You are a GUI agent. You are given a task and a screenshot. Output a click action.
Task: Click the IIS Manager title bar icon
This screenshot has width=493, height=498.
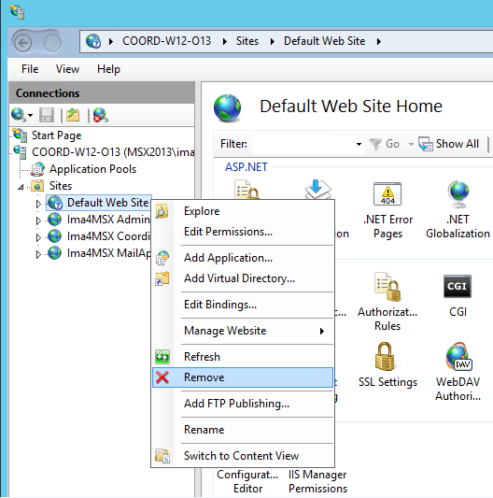coord(17,12)
